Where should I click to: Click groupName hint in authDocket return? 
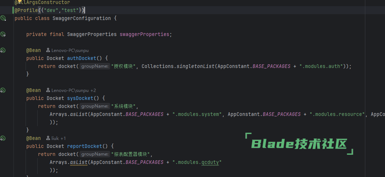(x=95, y=66)
